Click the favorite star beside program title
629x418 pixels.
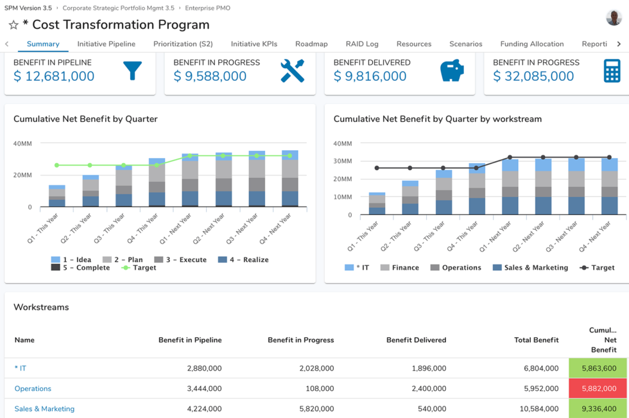click(13, 25)
